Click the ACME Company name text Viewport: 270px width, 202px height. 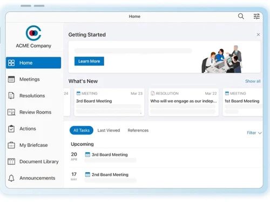tap(33, 46)
